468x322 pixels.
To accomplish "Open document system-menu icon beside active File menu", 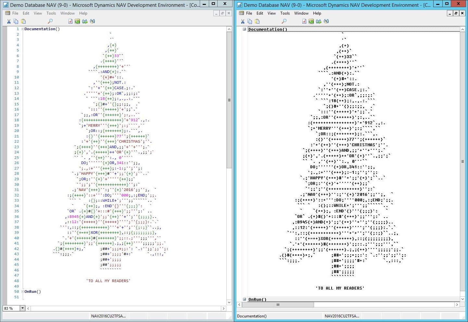I will [x=241, y=13].
